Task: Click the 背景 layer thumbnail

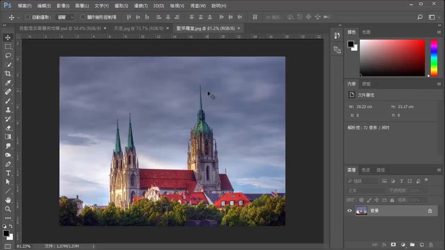Action: pos(361,211)
